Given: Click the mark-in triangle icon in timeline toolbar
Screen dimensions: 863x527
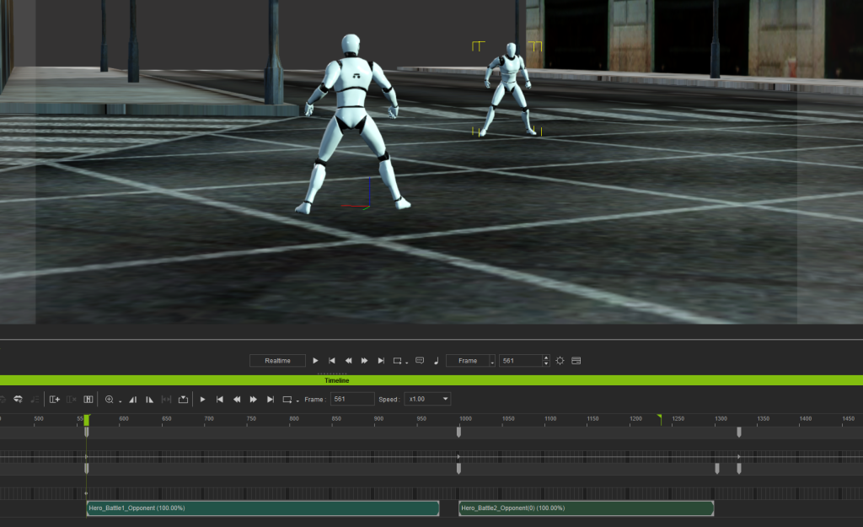Looking at the screenshot, I should pyautogui.click(x=132, y=399).
